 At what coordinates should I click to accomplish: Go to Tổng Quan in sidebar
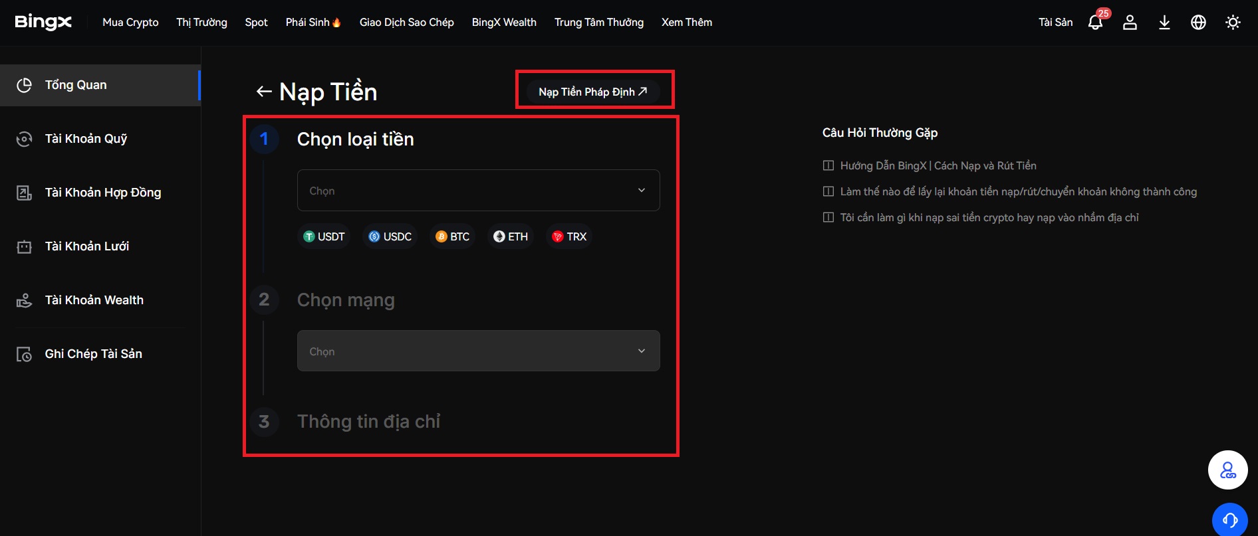click(x=100, y=85)
